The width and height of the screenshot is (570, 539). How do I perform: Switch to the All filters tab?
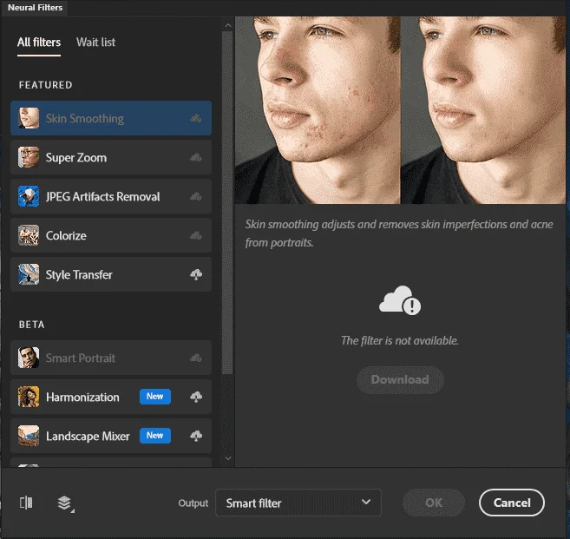point(39,43)
